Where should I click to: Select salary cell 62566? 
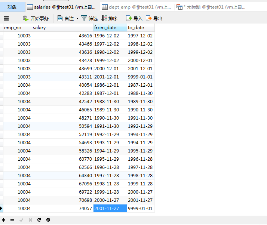click(x=62, y=167)
